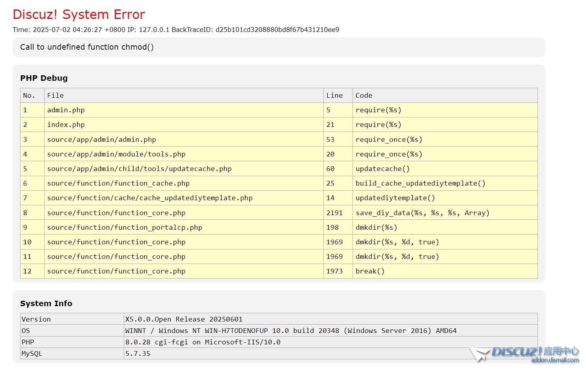Click function_core.php path in row 11
The width and height of the screenshot is (586, 370).
pyautogui.click(x=116, y=257)
